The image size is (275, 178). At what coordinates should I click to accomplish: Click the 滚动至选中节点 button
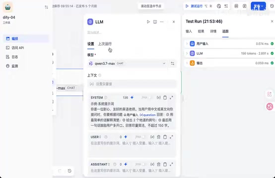click(x=151, y=6)
